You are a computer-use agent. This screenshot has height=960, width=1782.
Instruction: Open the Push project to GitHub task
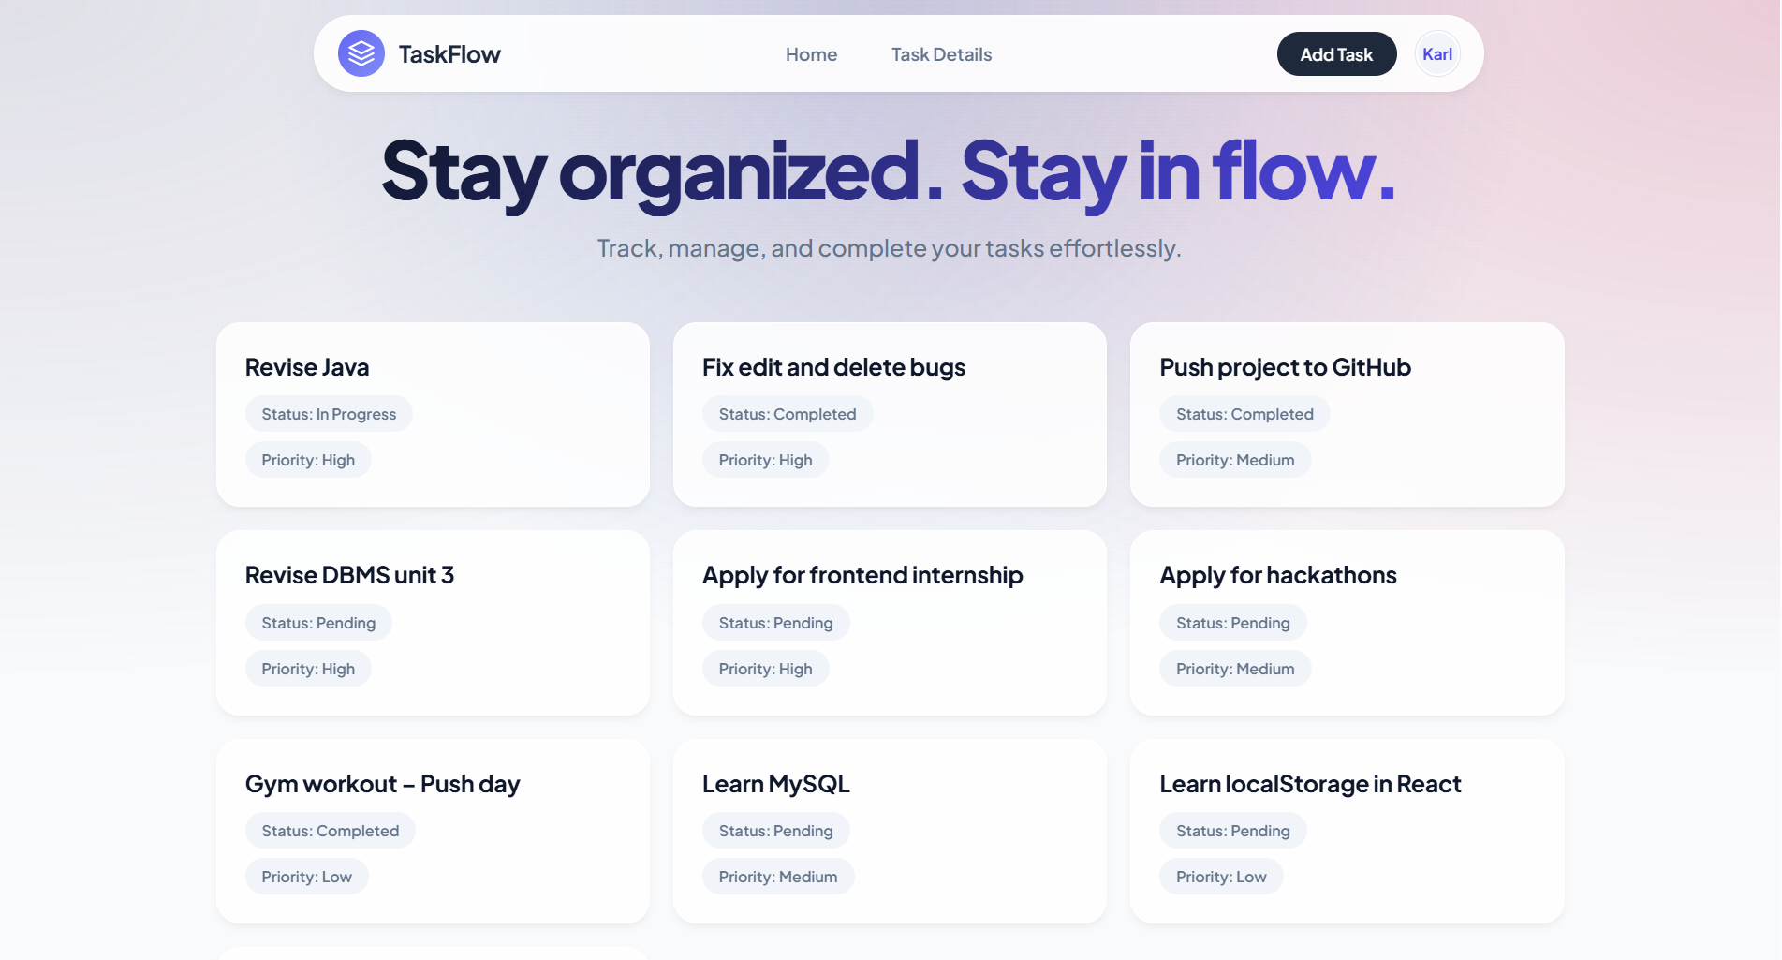point(1347,414)
